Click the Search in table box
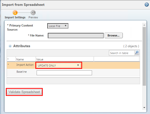This screenshot has height=114, width=150. (x=122, y=53)
